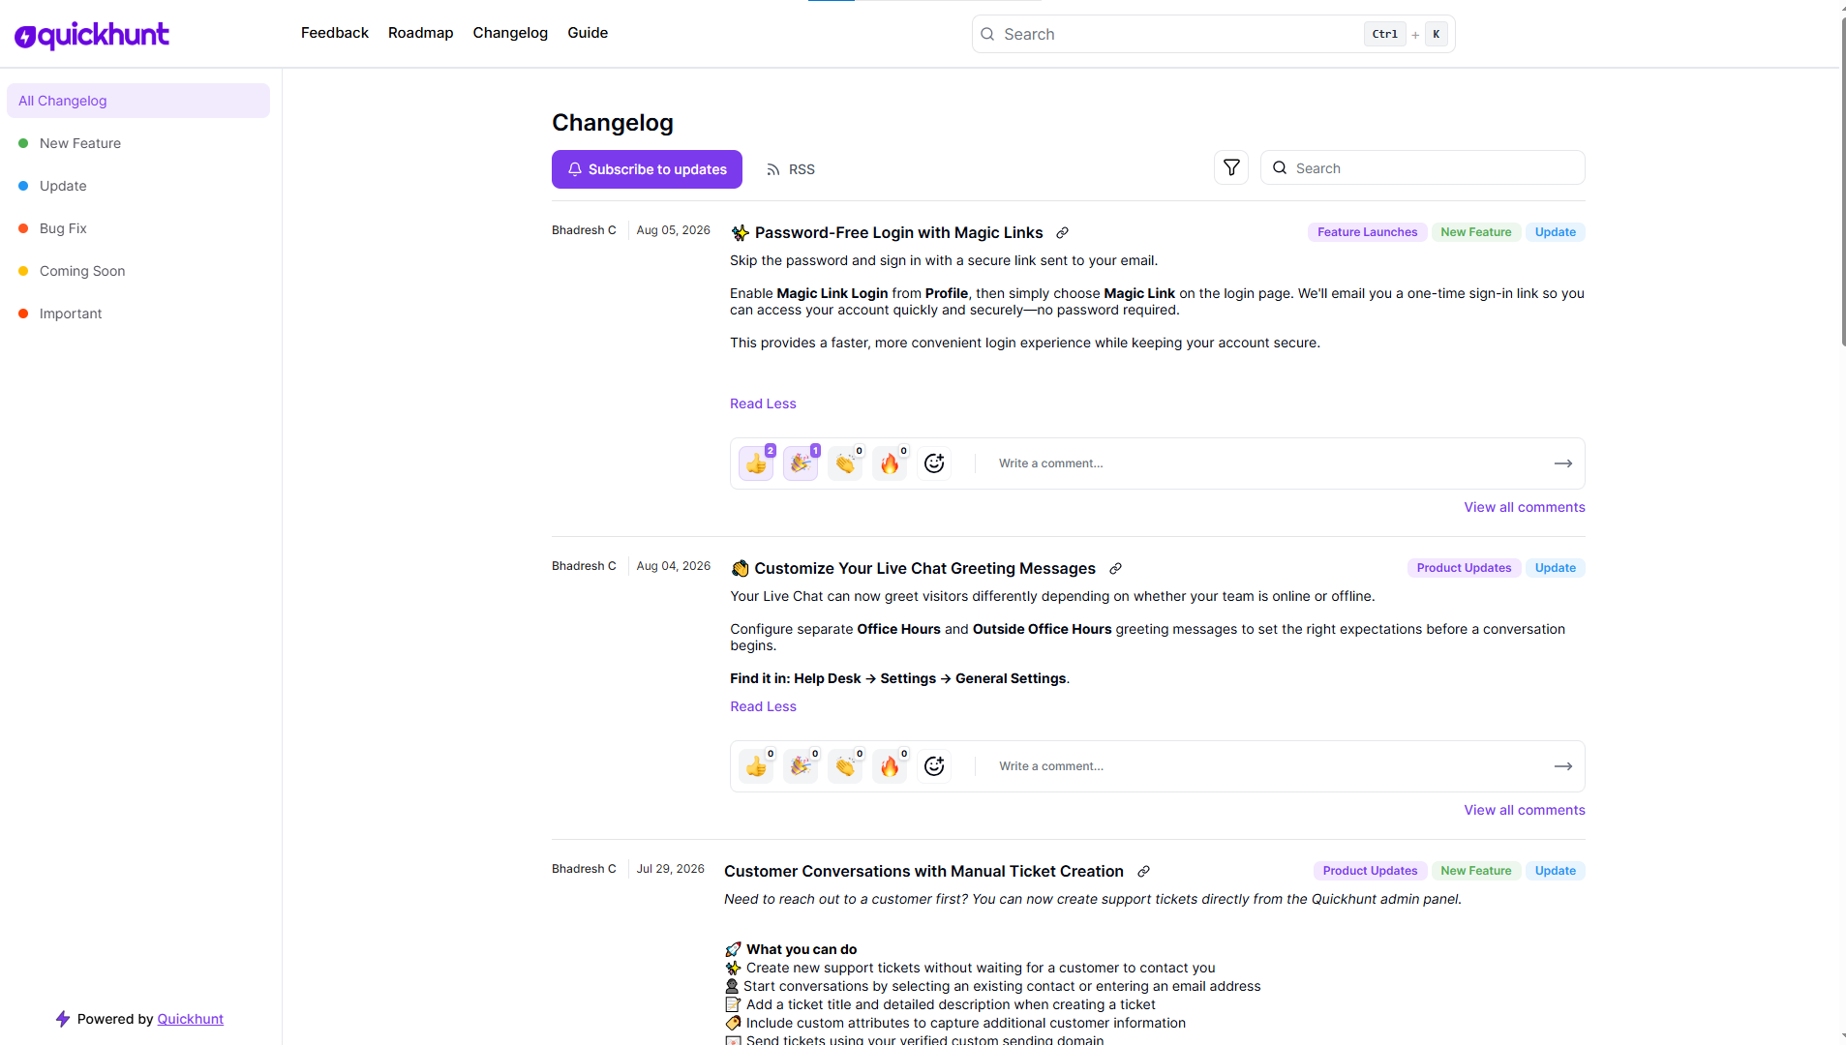React thumbs up on Live Chat Greeting post
This screenshot has width=1846, height=1045.
tap(756, 766)
